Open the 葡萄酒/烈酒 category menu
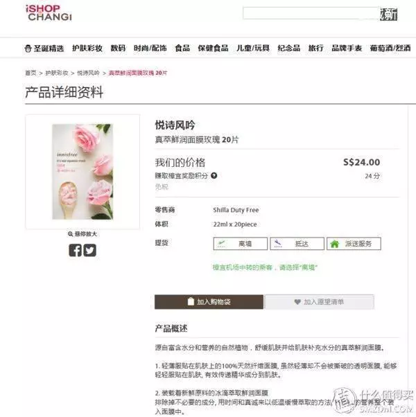Viewport: 416px width, 417px height. pos(390,48)
